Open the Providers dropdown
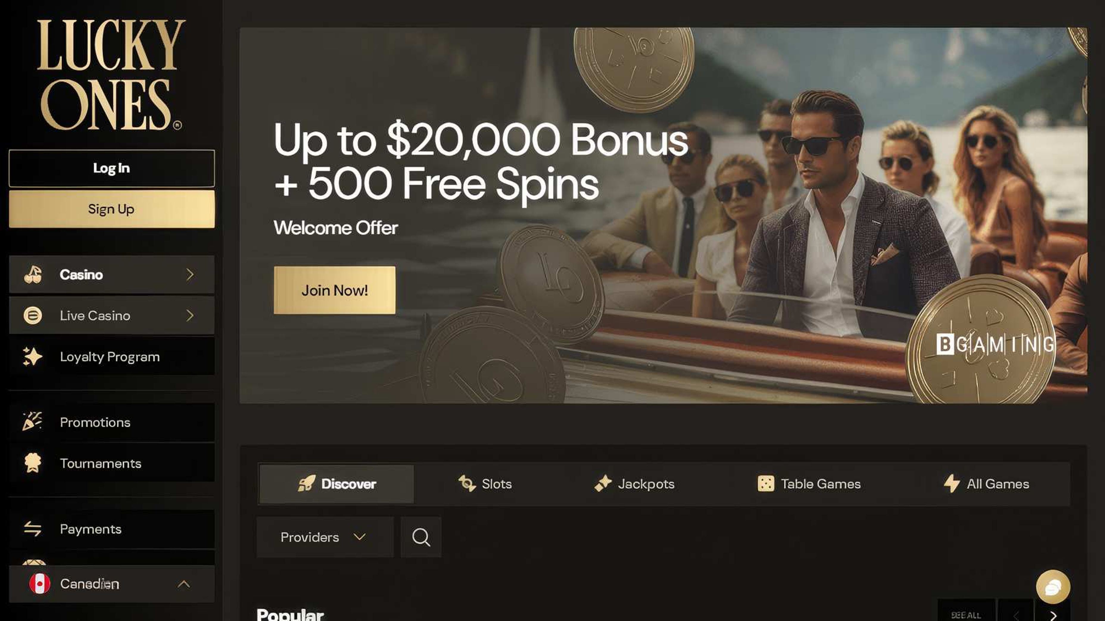Screen dimensions: 1105x621 pos(325,537)
